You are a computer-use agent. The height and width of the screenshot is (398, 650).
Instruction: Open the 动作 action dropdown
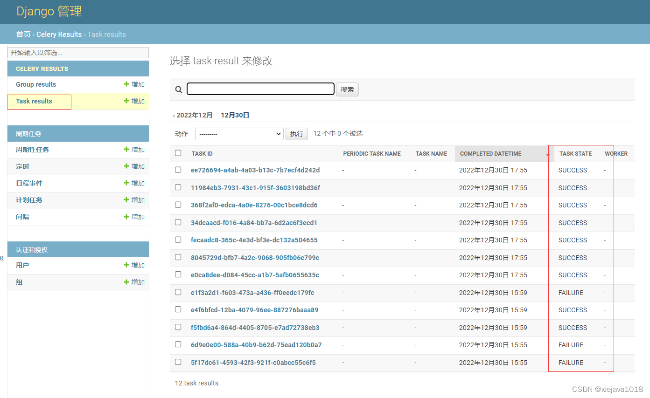click(239, 134)
